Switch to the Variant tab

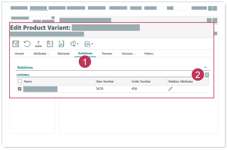[x=19, y=54]
